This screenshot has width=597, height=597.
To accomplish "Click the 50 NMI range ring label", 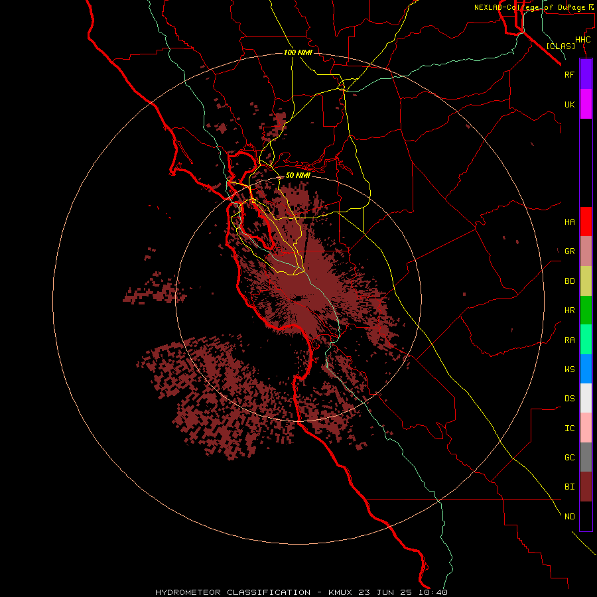I will tap(298, 175).
